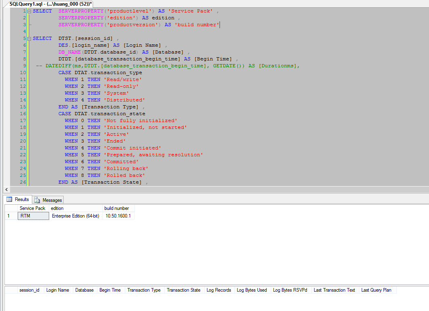The width and height of the screenshot is (429, 311).
Task: Select the build number column header
Action: [x=118, y=208]
